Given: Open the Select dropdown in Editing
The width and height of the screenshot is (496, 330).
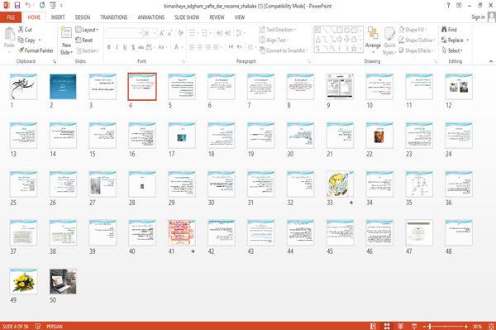Looking at the screenshot, I should pos(452,50).
